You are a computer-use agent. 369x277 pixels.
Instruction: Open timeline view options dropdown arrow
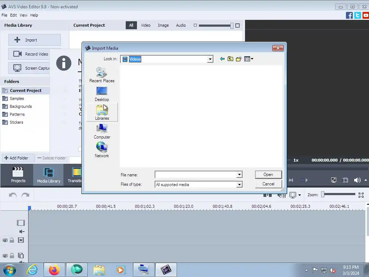[299, 195]
